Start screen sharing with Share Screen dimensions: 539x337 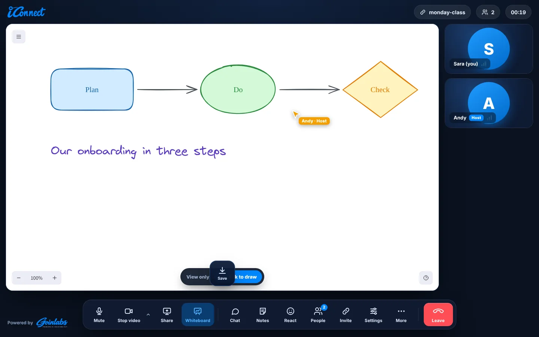tap(167, 315)
